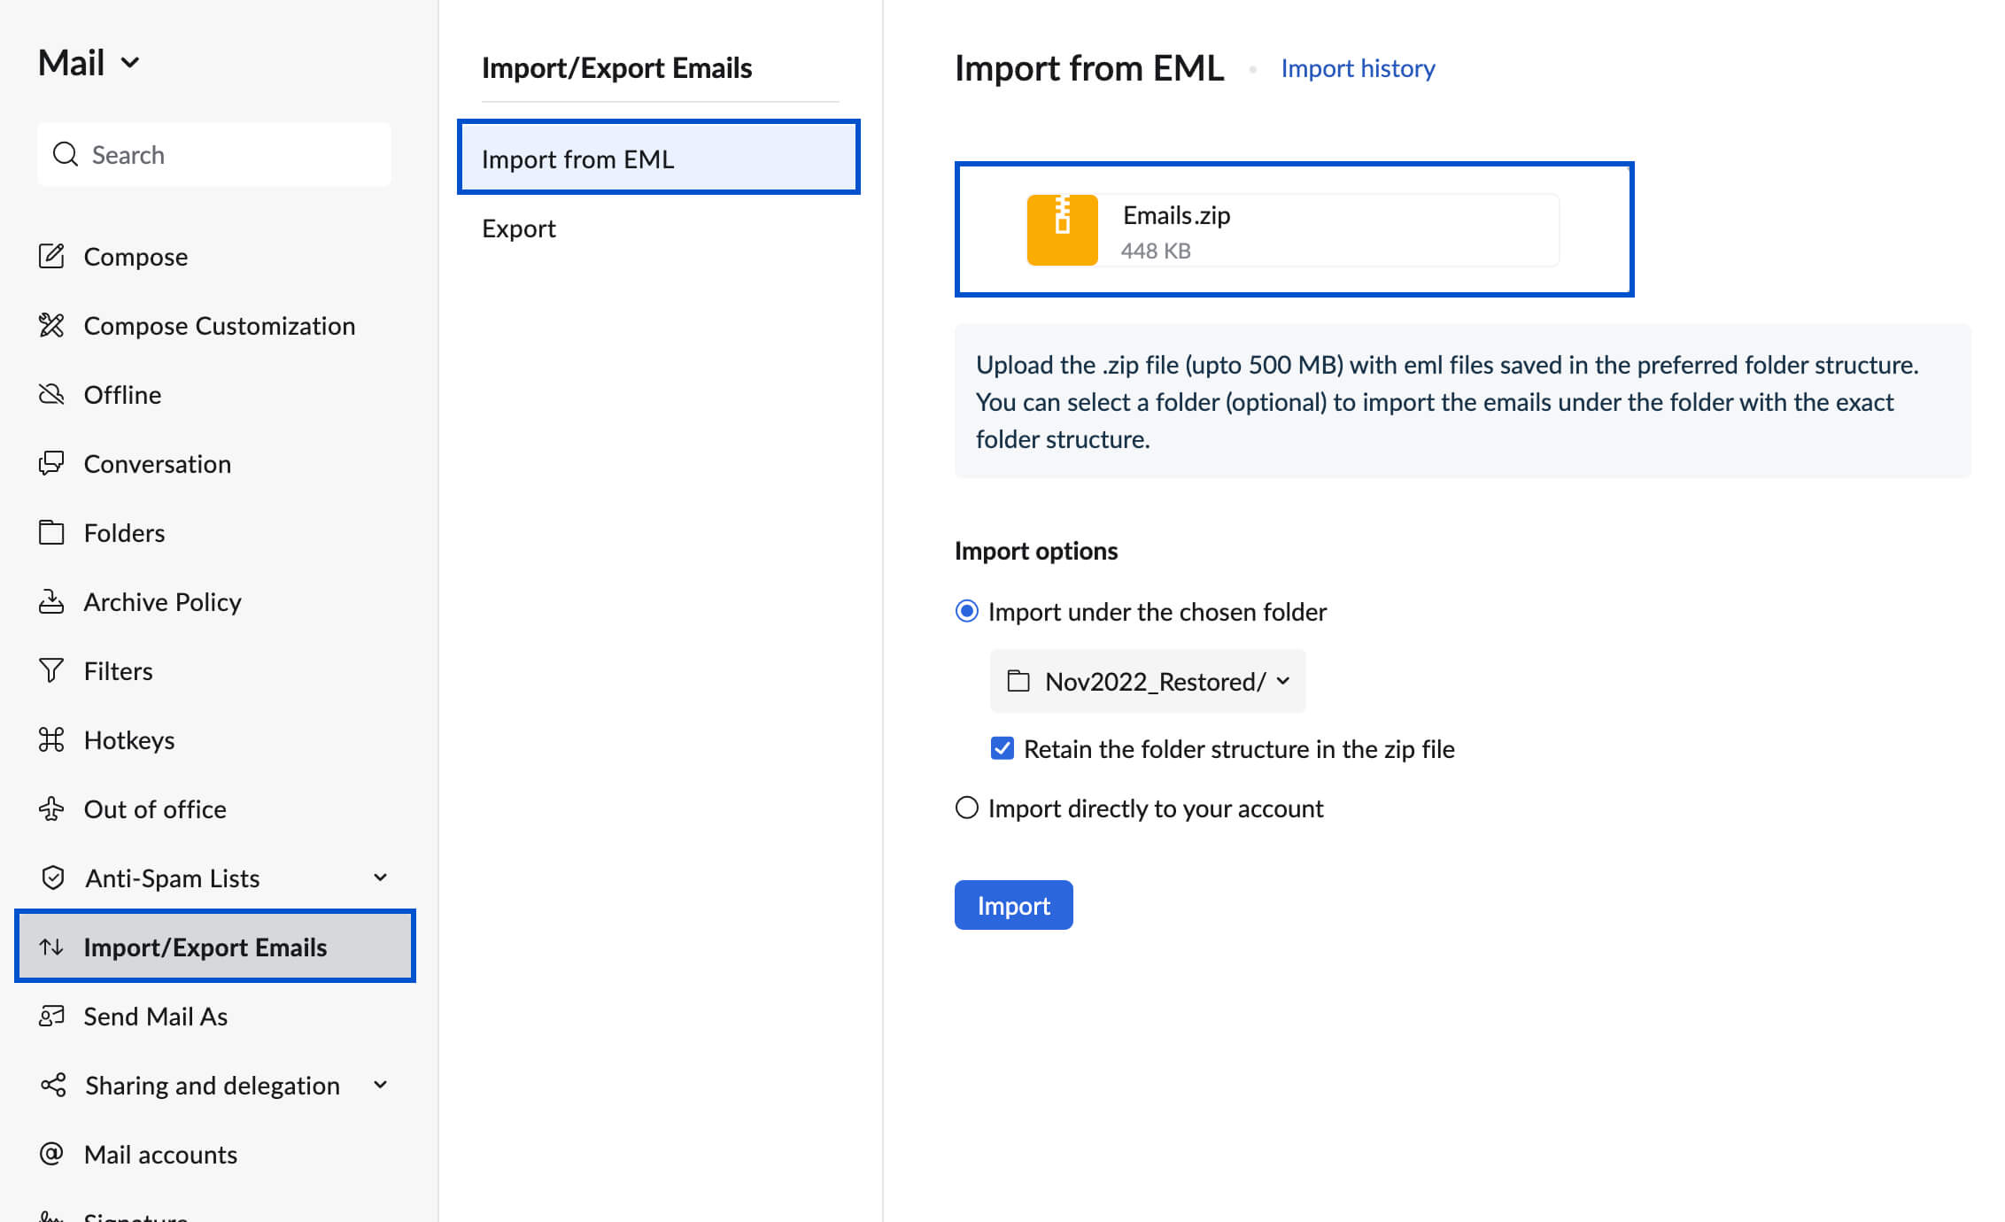
Task: Click Import/Export Emails menu item
Action: pos(215,946)
